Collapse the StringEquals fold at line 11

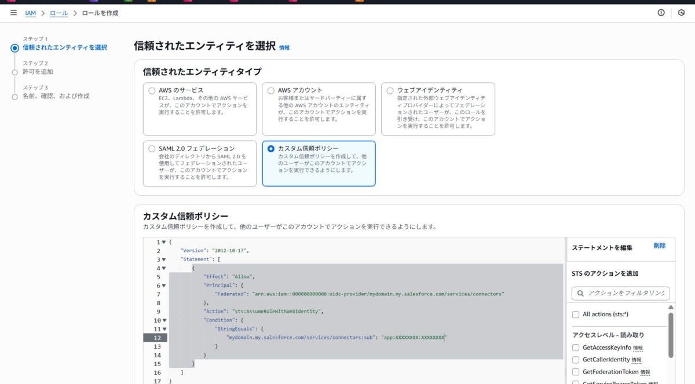point(164,329)
